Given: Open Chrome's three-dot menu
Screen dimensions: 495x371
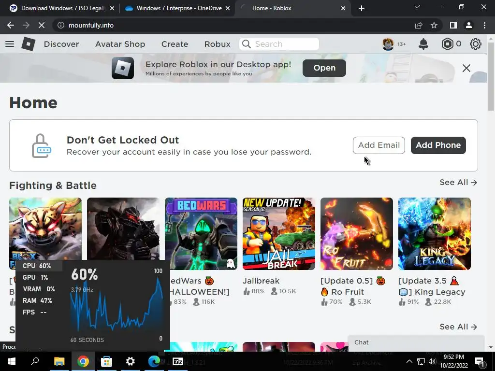Looking at the screenshot, I should click(484, 25).
